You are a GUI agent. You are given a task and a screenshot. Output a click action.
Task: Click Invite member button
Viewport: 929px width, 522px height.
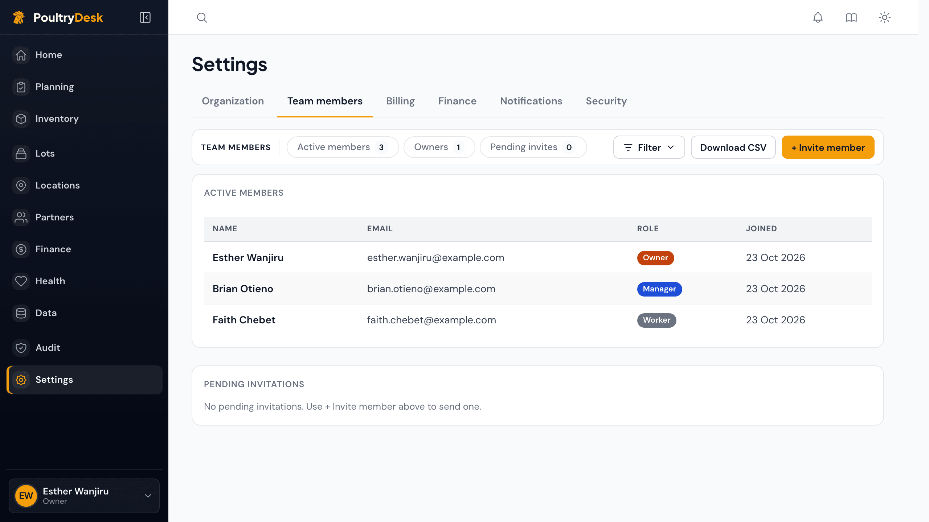[828, 147]
